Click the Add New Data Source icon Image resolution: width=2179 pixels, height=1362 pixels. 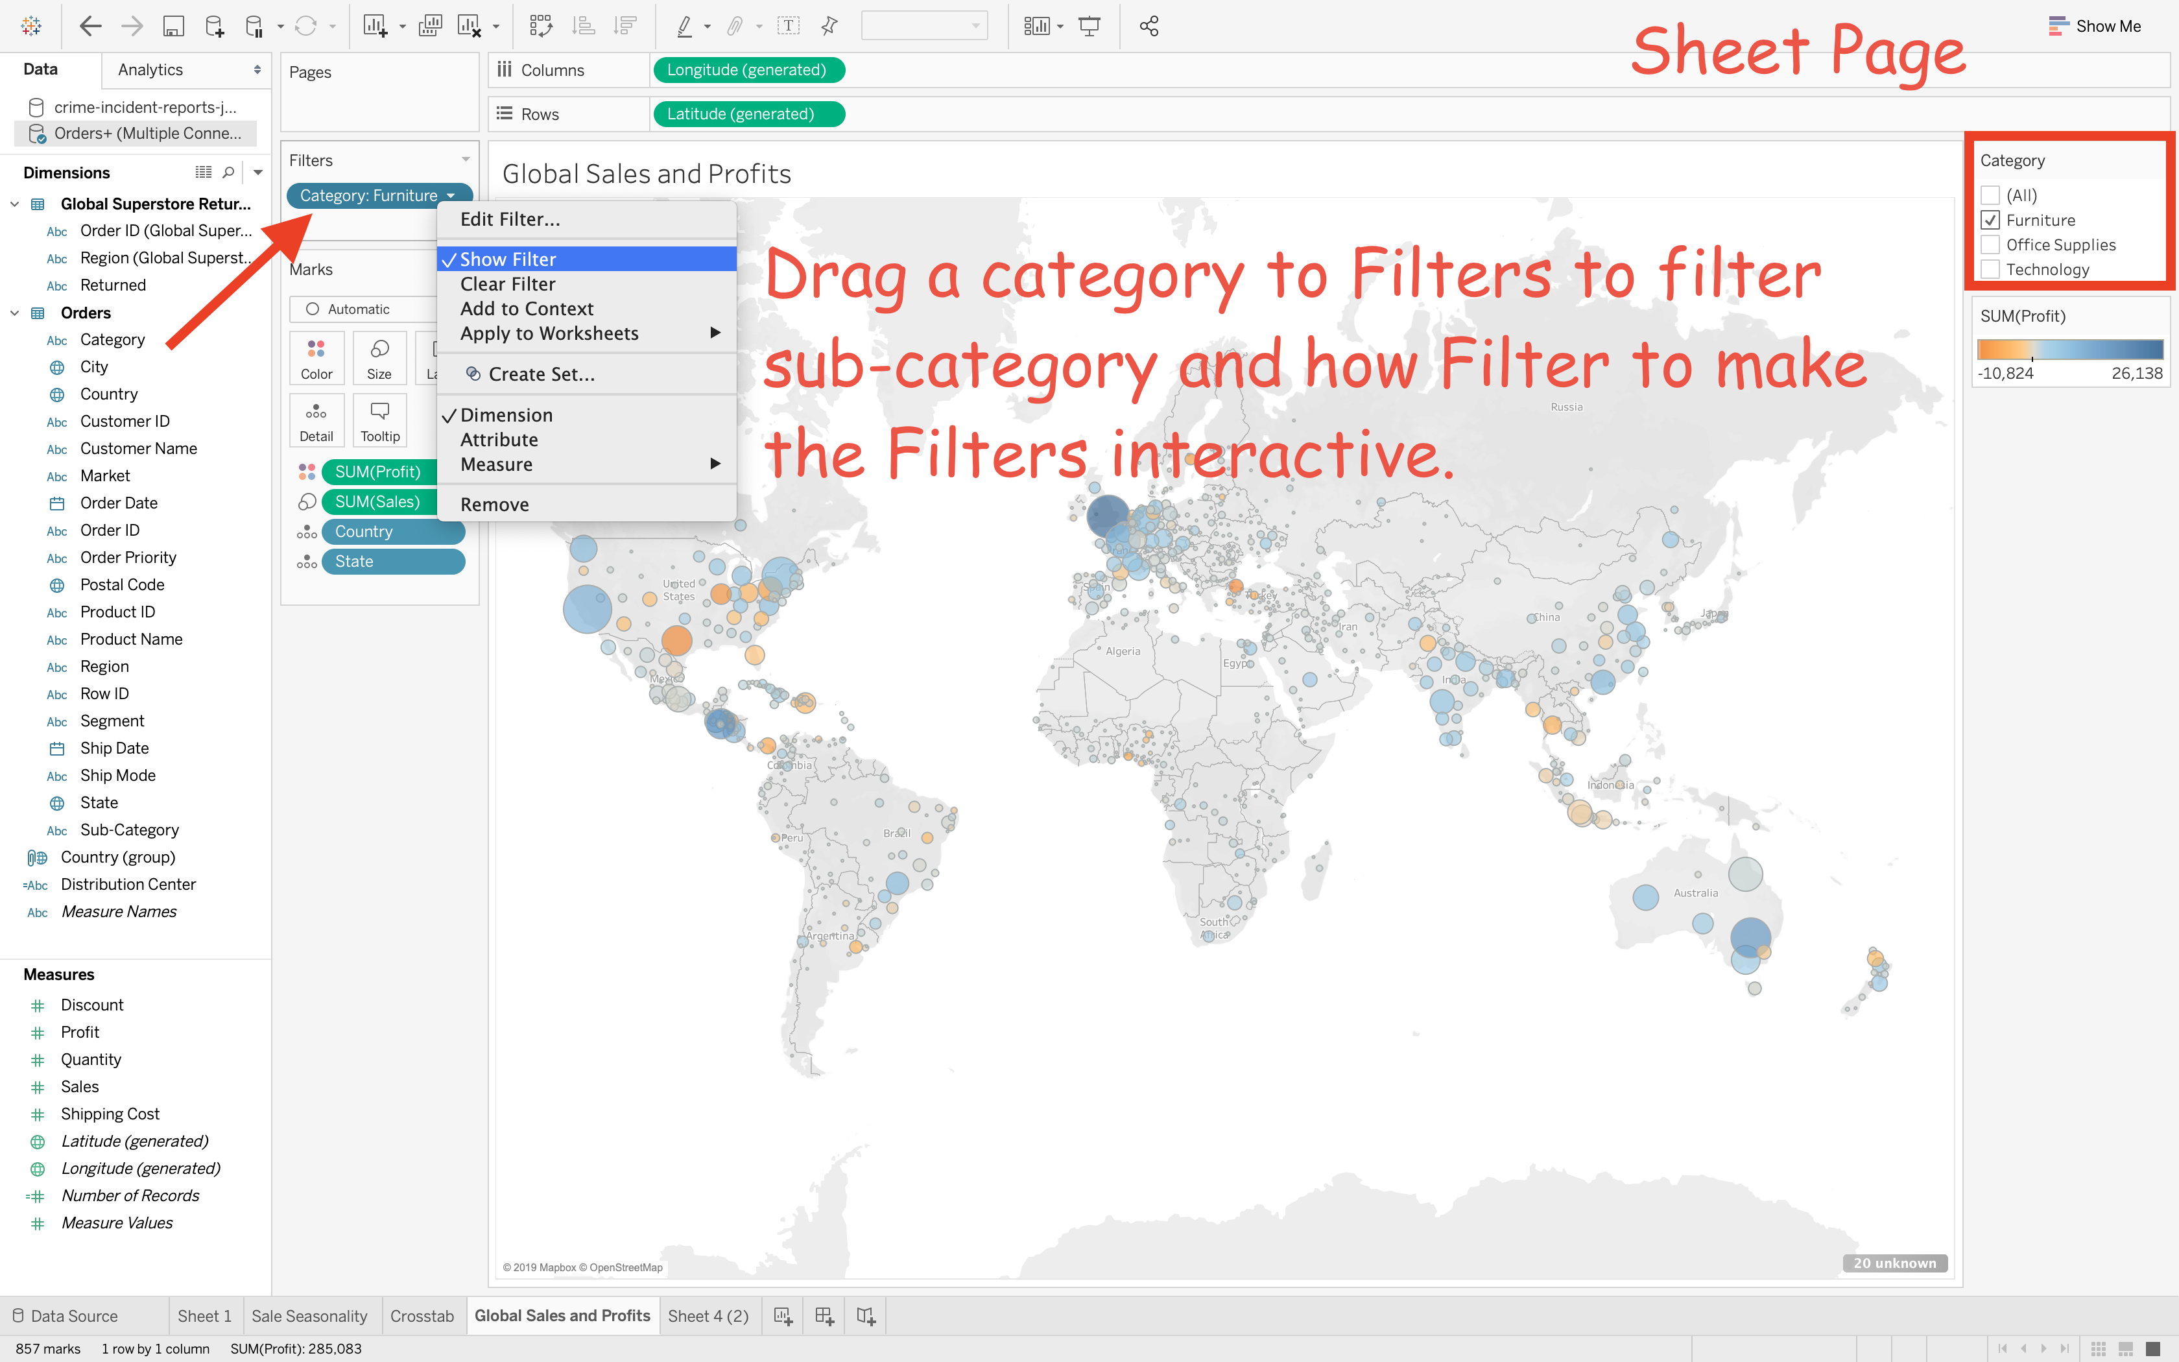click(x=213, y=26)
